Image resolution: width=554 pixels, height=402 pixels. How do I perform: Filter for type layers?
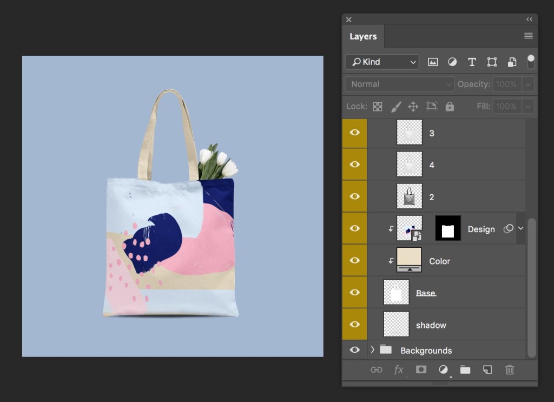tap(472, 62)
